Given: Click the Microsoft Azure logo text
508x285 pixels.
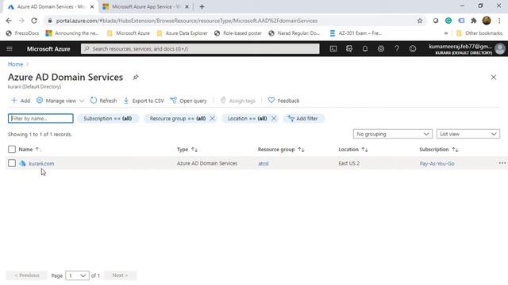Looking at the screenshot, I should tap(48, 49).
